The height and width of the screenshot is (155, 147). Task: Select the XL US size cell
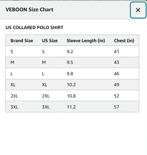pyautogui.click(x=45, y=85)
